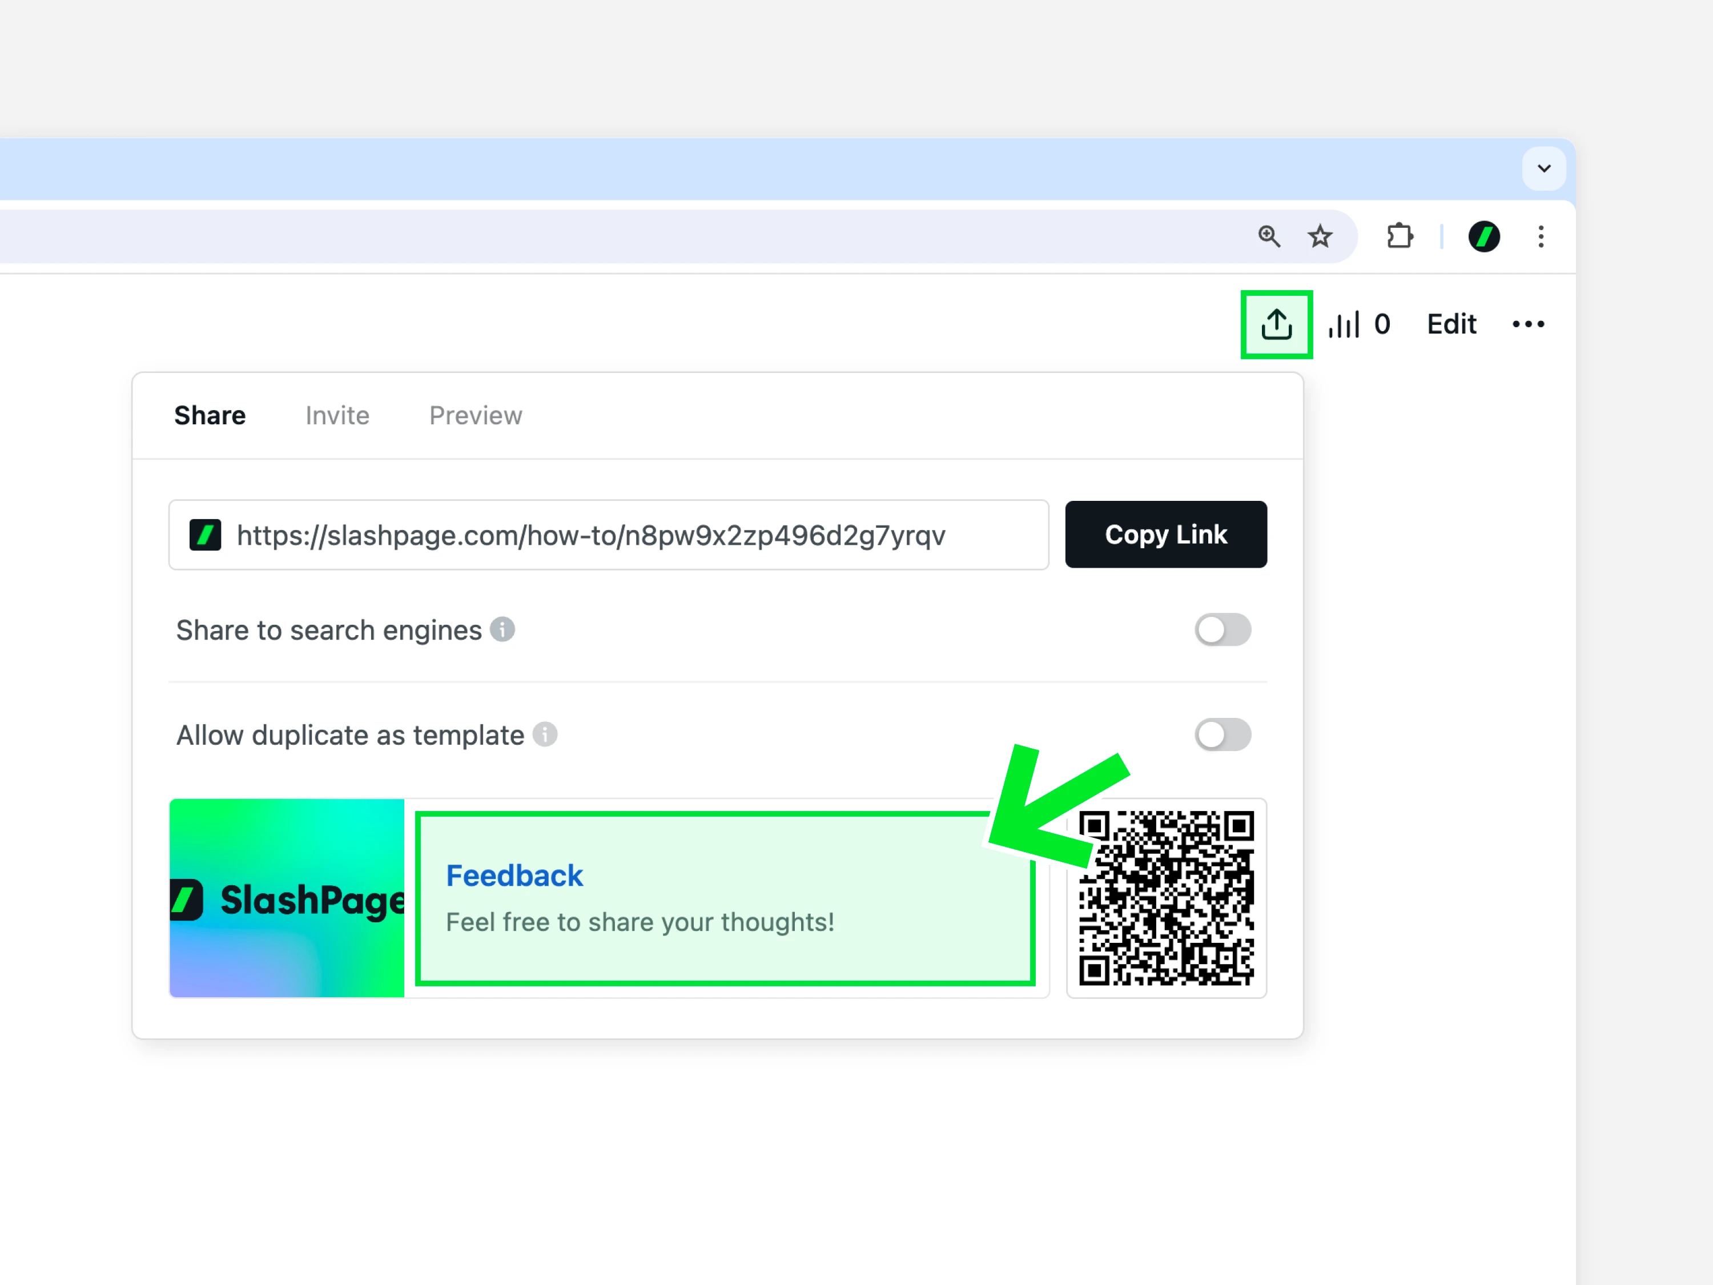1713x1285 pixels.
Task: Click the 'Allow duplicate as template' label
Action: (x=350, y=735)
